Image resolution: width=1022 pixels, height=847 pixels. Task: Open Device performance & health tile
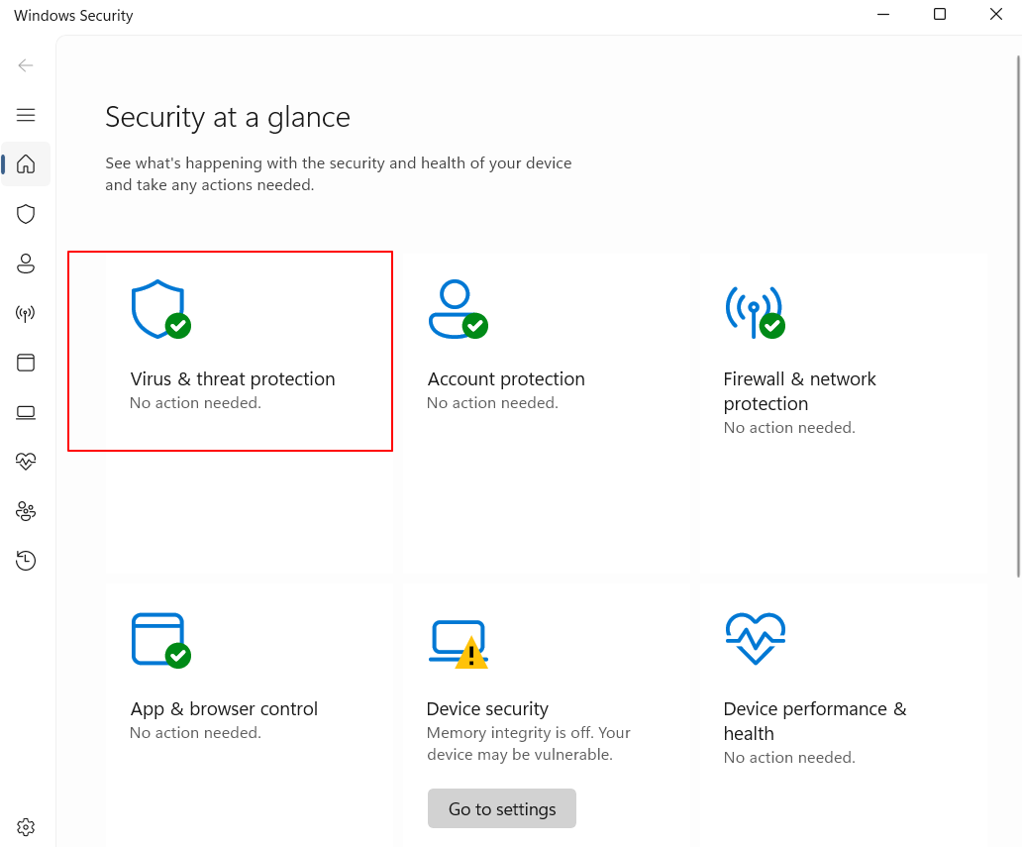click(x=814, y=721)
